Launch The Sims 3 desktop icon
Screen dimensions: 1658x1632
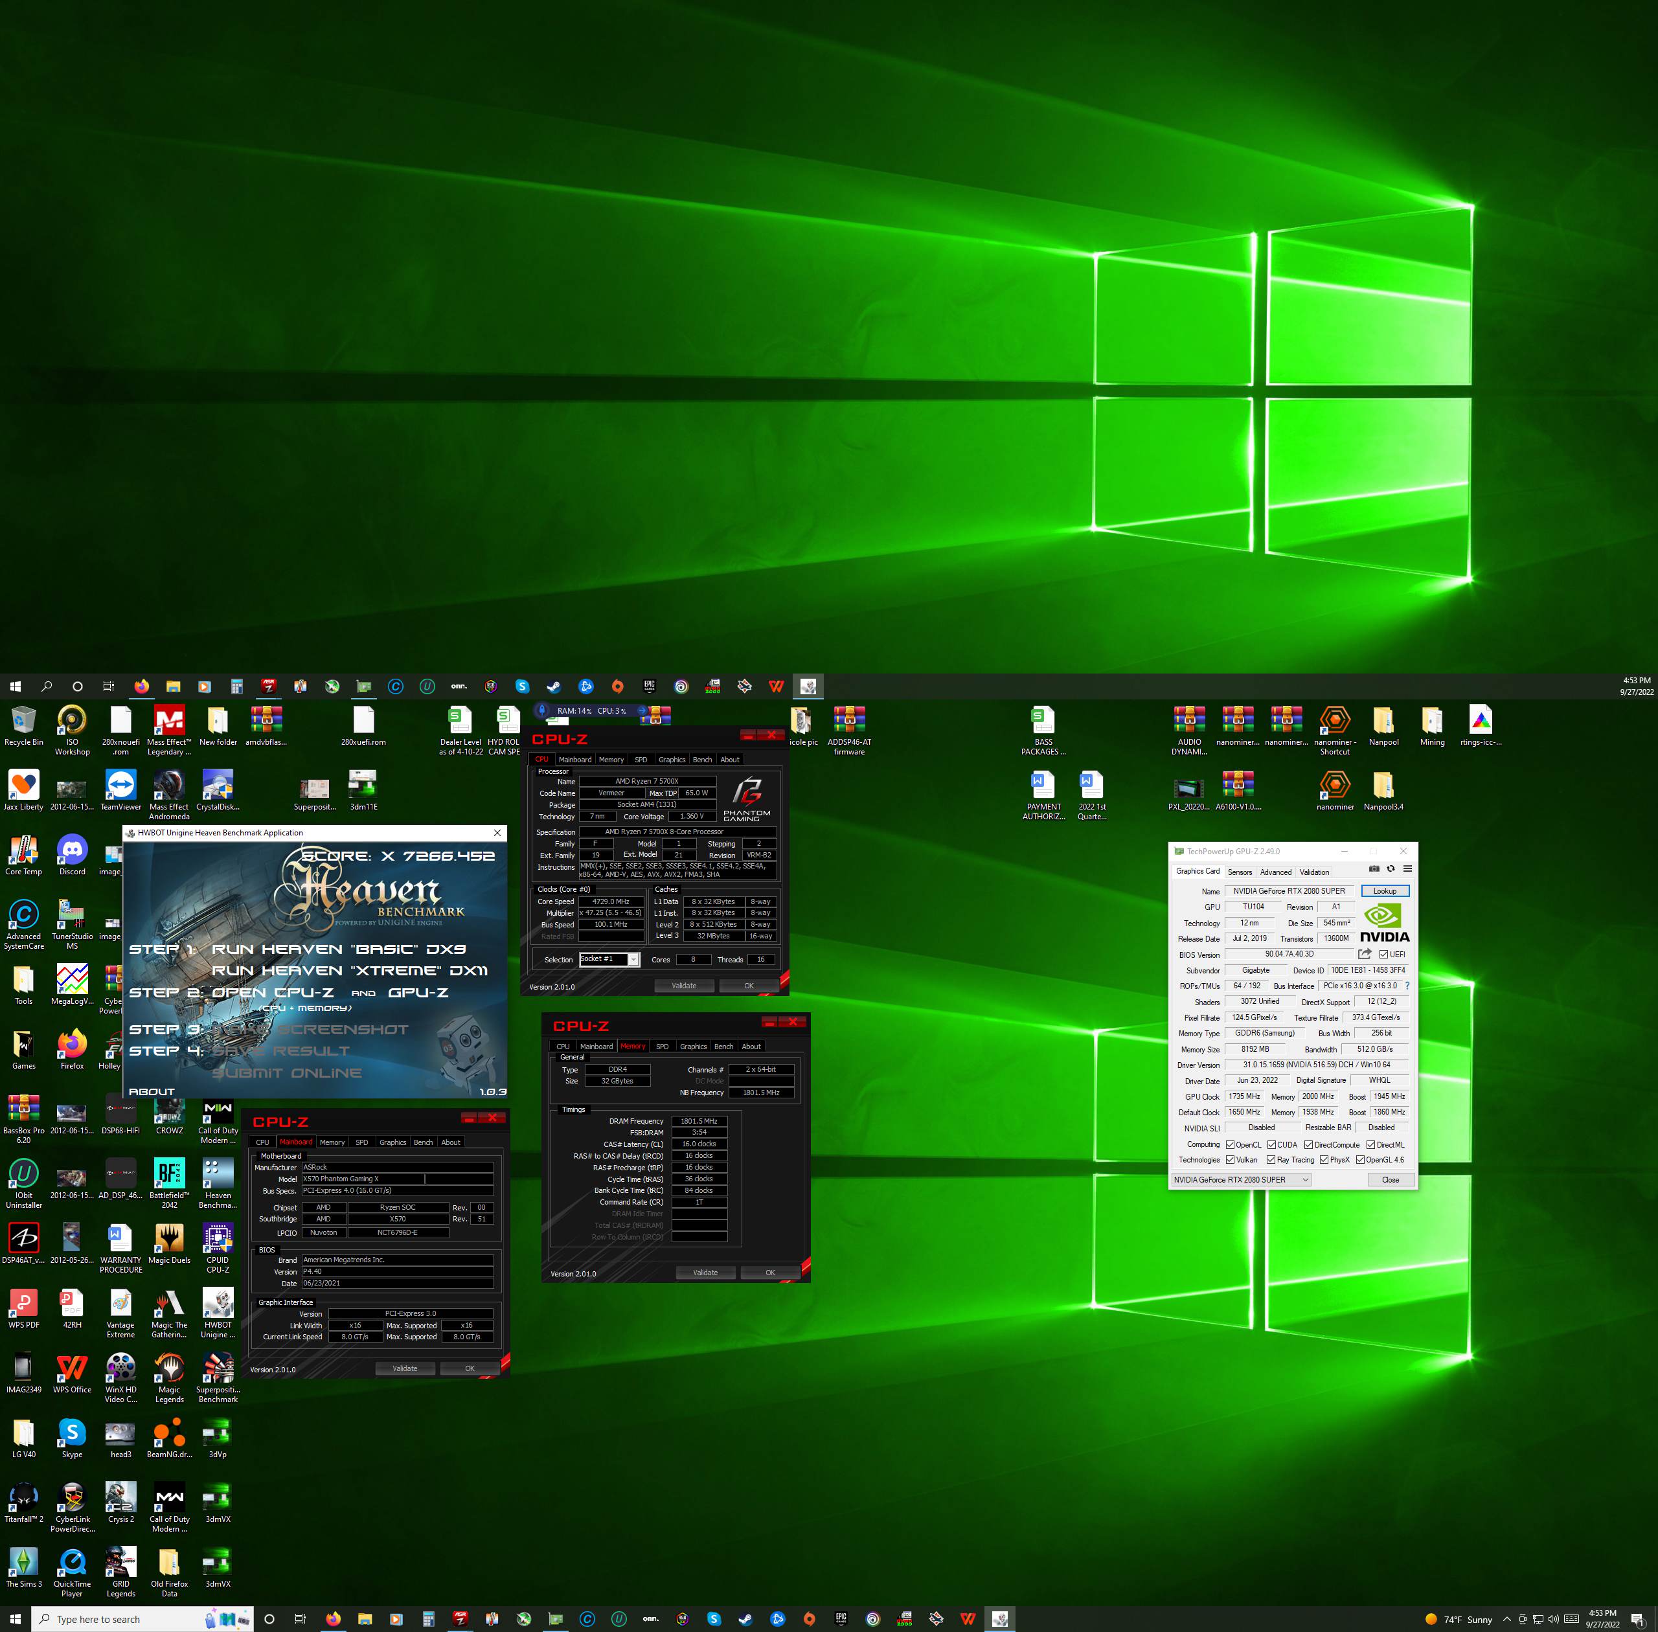coord(24,1567)
